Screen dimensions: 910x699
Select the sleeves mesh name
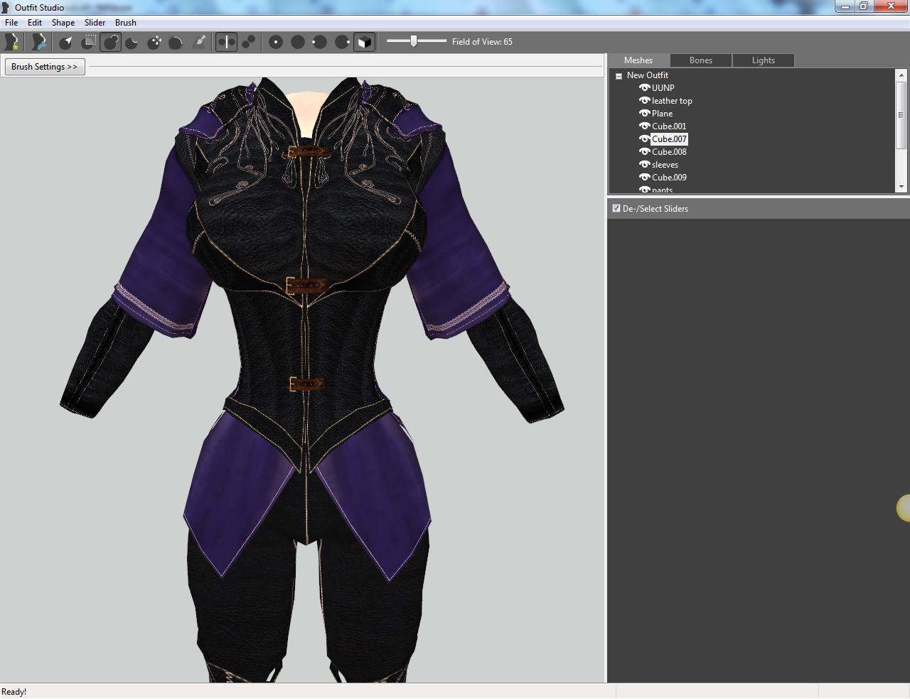click(665, 165)
